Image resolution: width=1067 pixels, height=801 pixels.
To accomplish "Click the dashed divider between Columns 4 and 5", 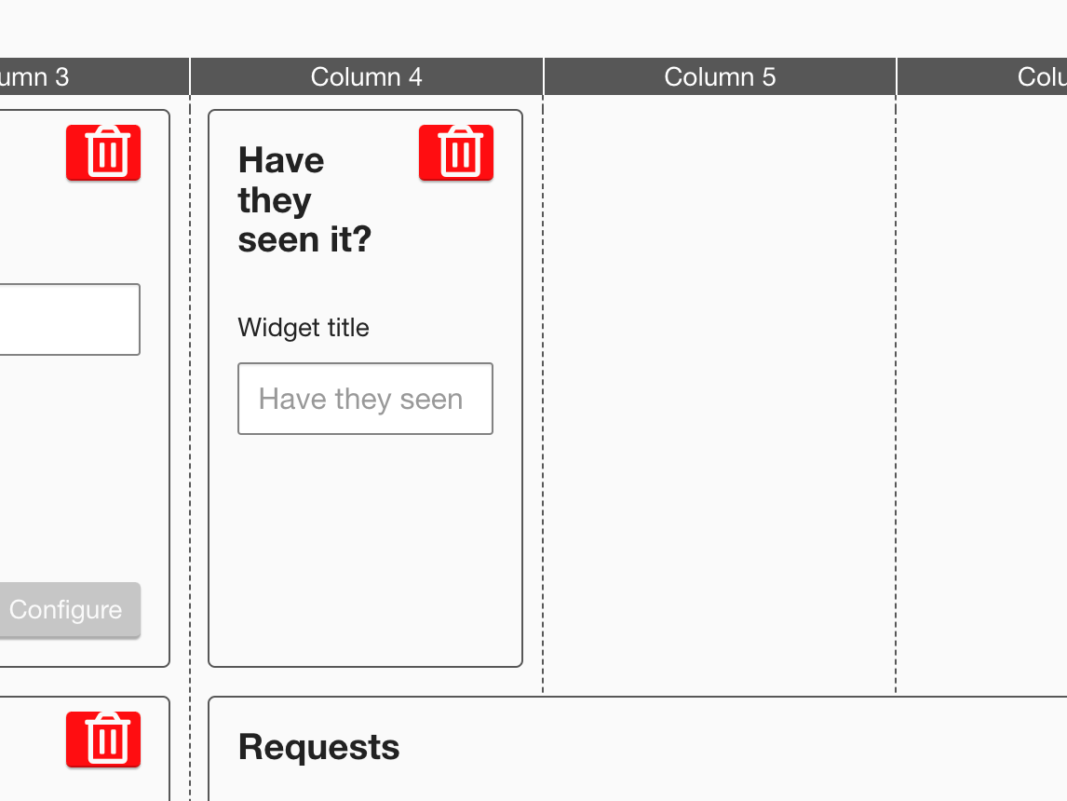I will point(543,391).
